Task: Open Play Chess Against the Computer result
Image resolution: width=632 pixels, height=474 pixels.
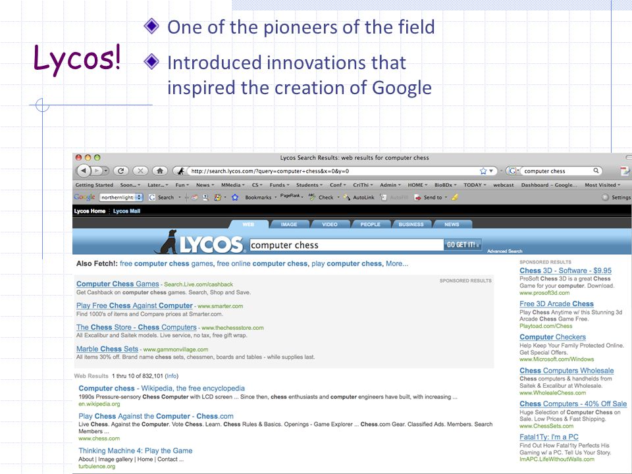Action: pos(156,416)
